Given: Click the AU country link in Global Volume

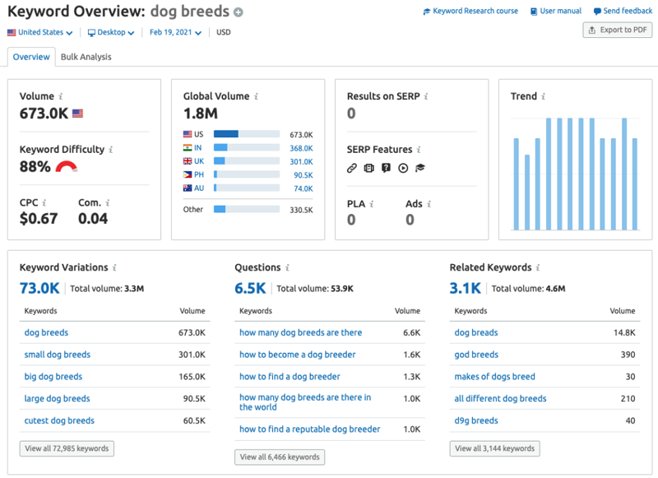Looking at the screenshot, I should point(199,188).
